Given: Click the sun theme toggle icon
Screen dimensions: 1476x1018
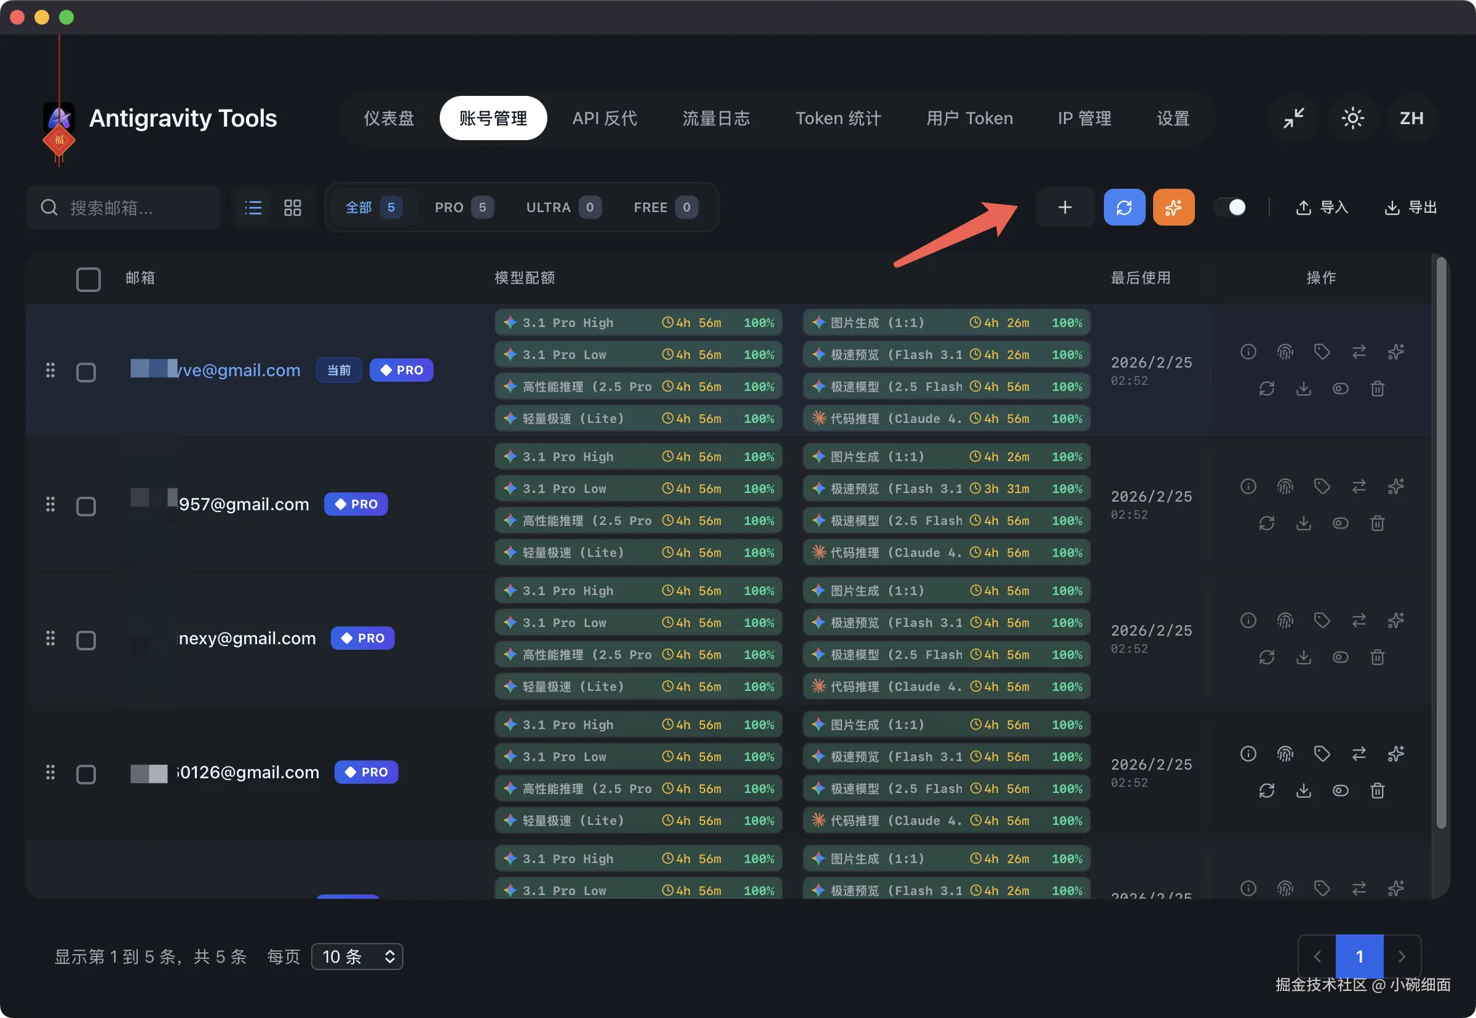Looking at the screenshot, I should (1352, 118).
